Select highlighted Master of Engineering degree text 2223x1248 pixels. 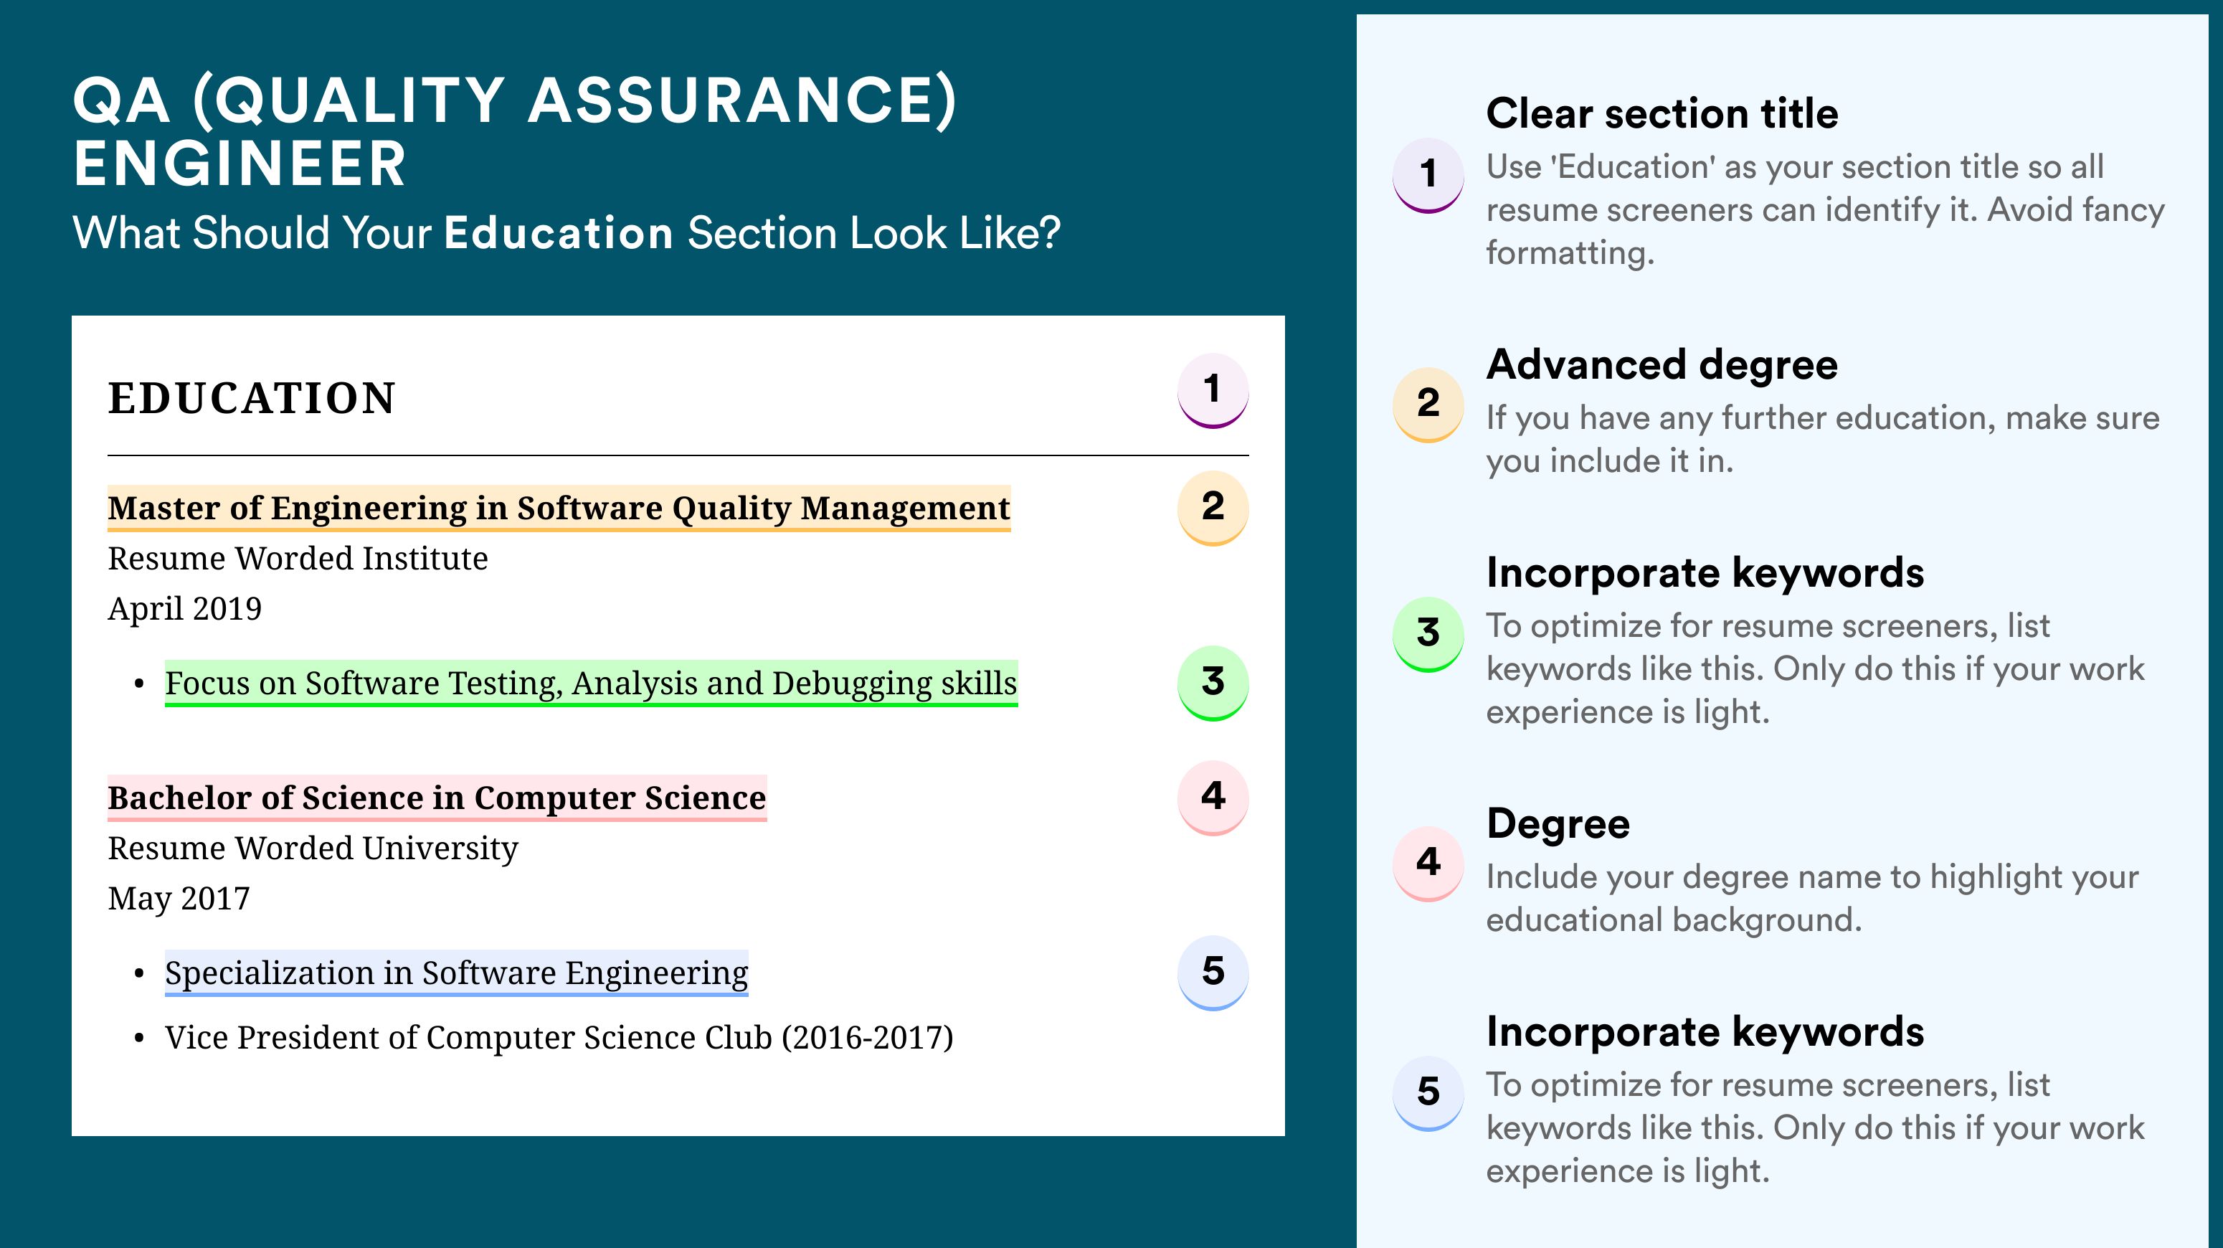pos(559,509)
